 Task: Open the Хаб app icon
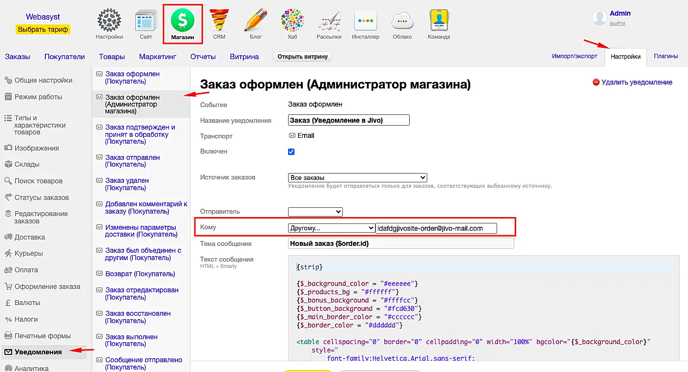click(x=292, y=22)
